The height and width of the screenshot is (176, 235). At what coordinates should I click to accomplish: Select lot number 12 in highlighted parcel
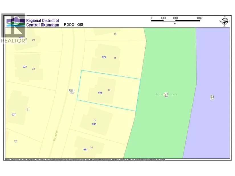(x=109, y=90)
